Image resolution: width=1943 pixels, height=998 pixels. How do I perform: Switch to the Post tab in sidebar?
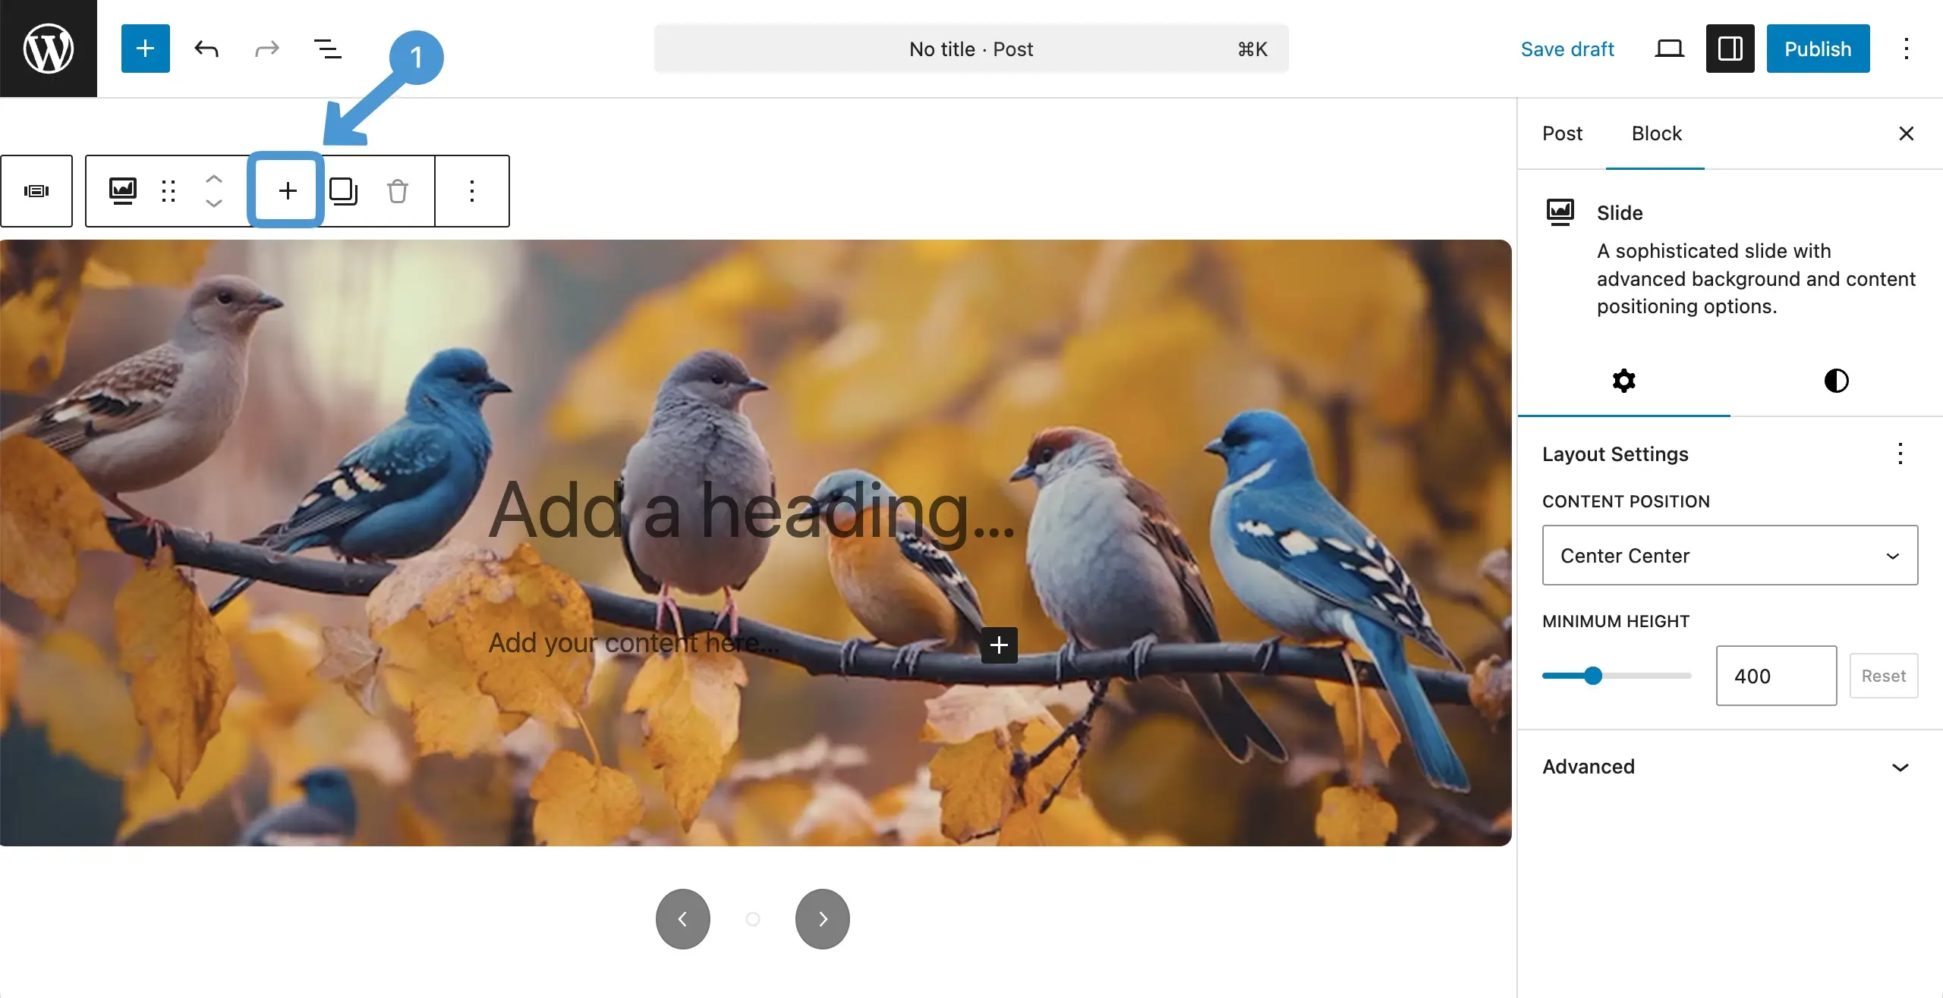click(1562, 133)
